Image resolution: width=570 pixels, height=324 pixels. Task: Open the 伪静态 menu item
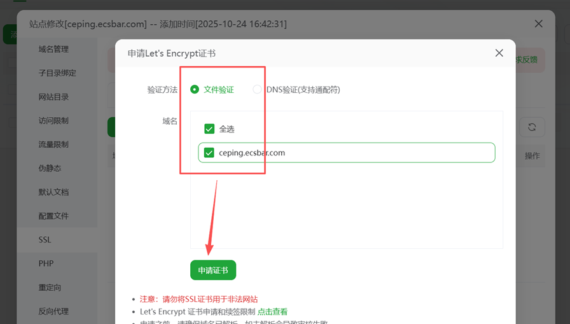click(x=50, y=169)
